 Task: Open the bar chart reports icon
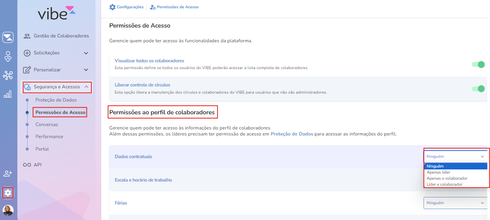tap(8, 94)
